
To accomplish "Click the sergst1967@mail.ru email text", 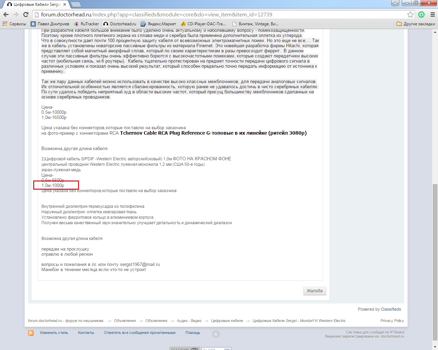I will click(x=140, y=265).
